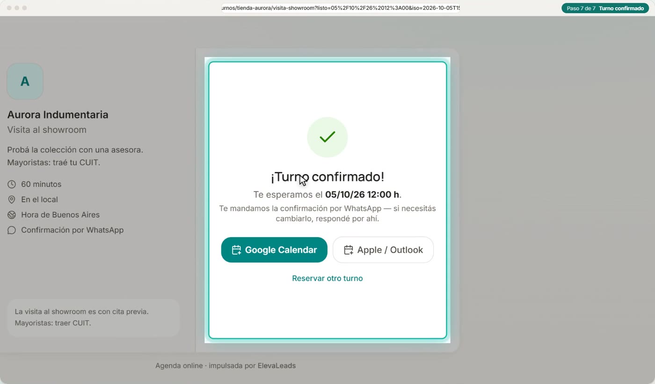655x384 pixels.
Task: Add the appointment via Apple / Outlook
Action: click(383, 250)
